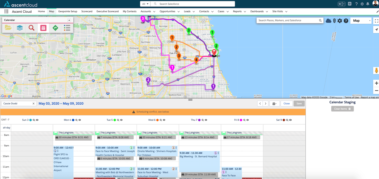Toggle visibility eye for Sun 3
Screen dimensions: 379x179
[x=37, y=120]
